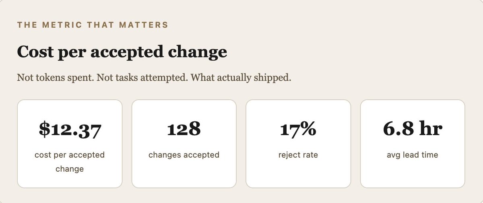Click the 6.8 hr value
Viewport: 483px width, 203px height.
[x=413, y=129]
